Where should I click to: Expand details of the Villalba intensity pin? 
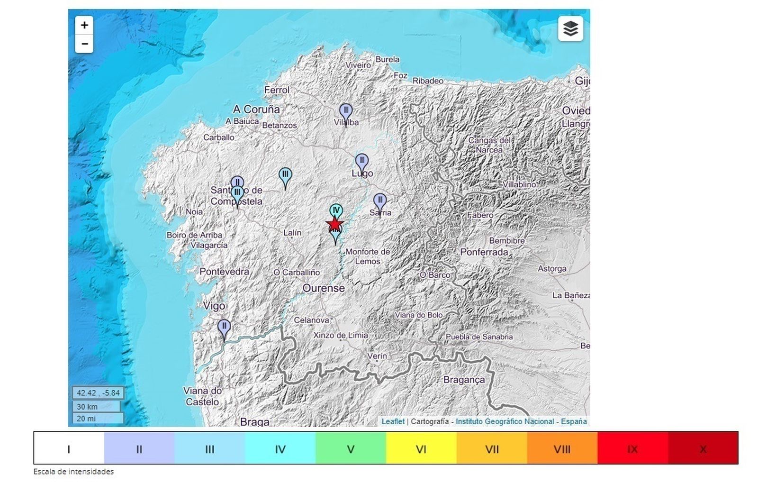[x=346, y=110]
